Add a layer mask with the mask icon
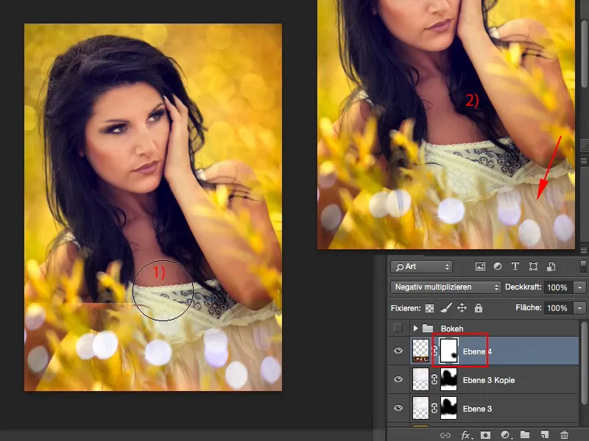This screenshot has height=441, width=589. 486,435
